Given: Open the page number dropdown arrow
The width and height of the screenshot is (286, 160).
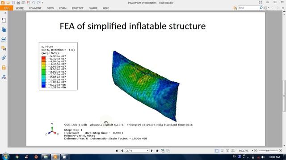Looking at the screenshot, I should click(x=147, y=151).
